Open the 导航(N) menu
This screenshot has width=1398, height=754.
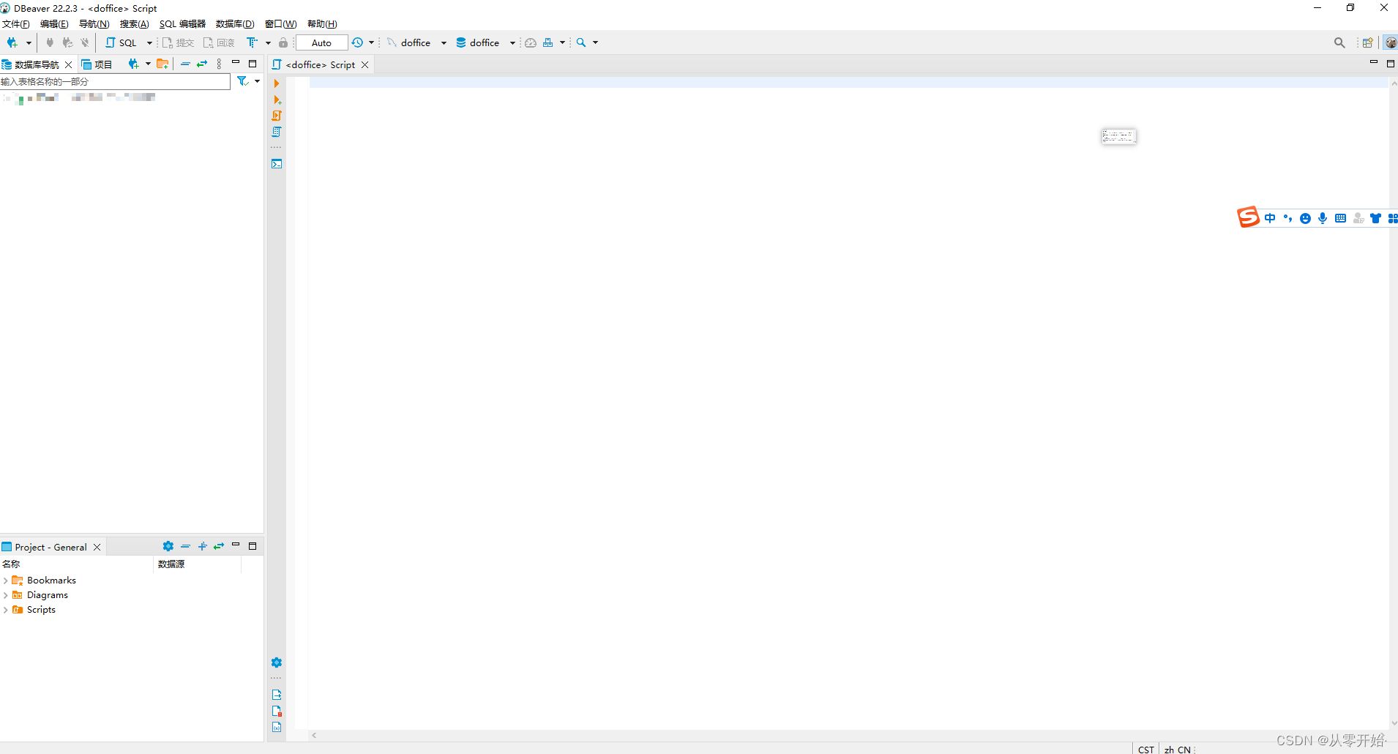tap(94, 24)
